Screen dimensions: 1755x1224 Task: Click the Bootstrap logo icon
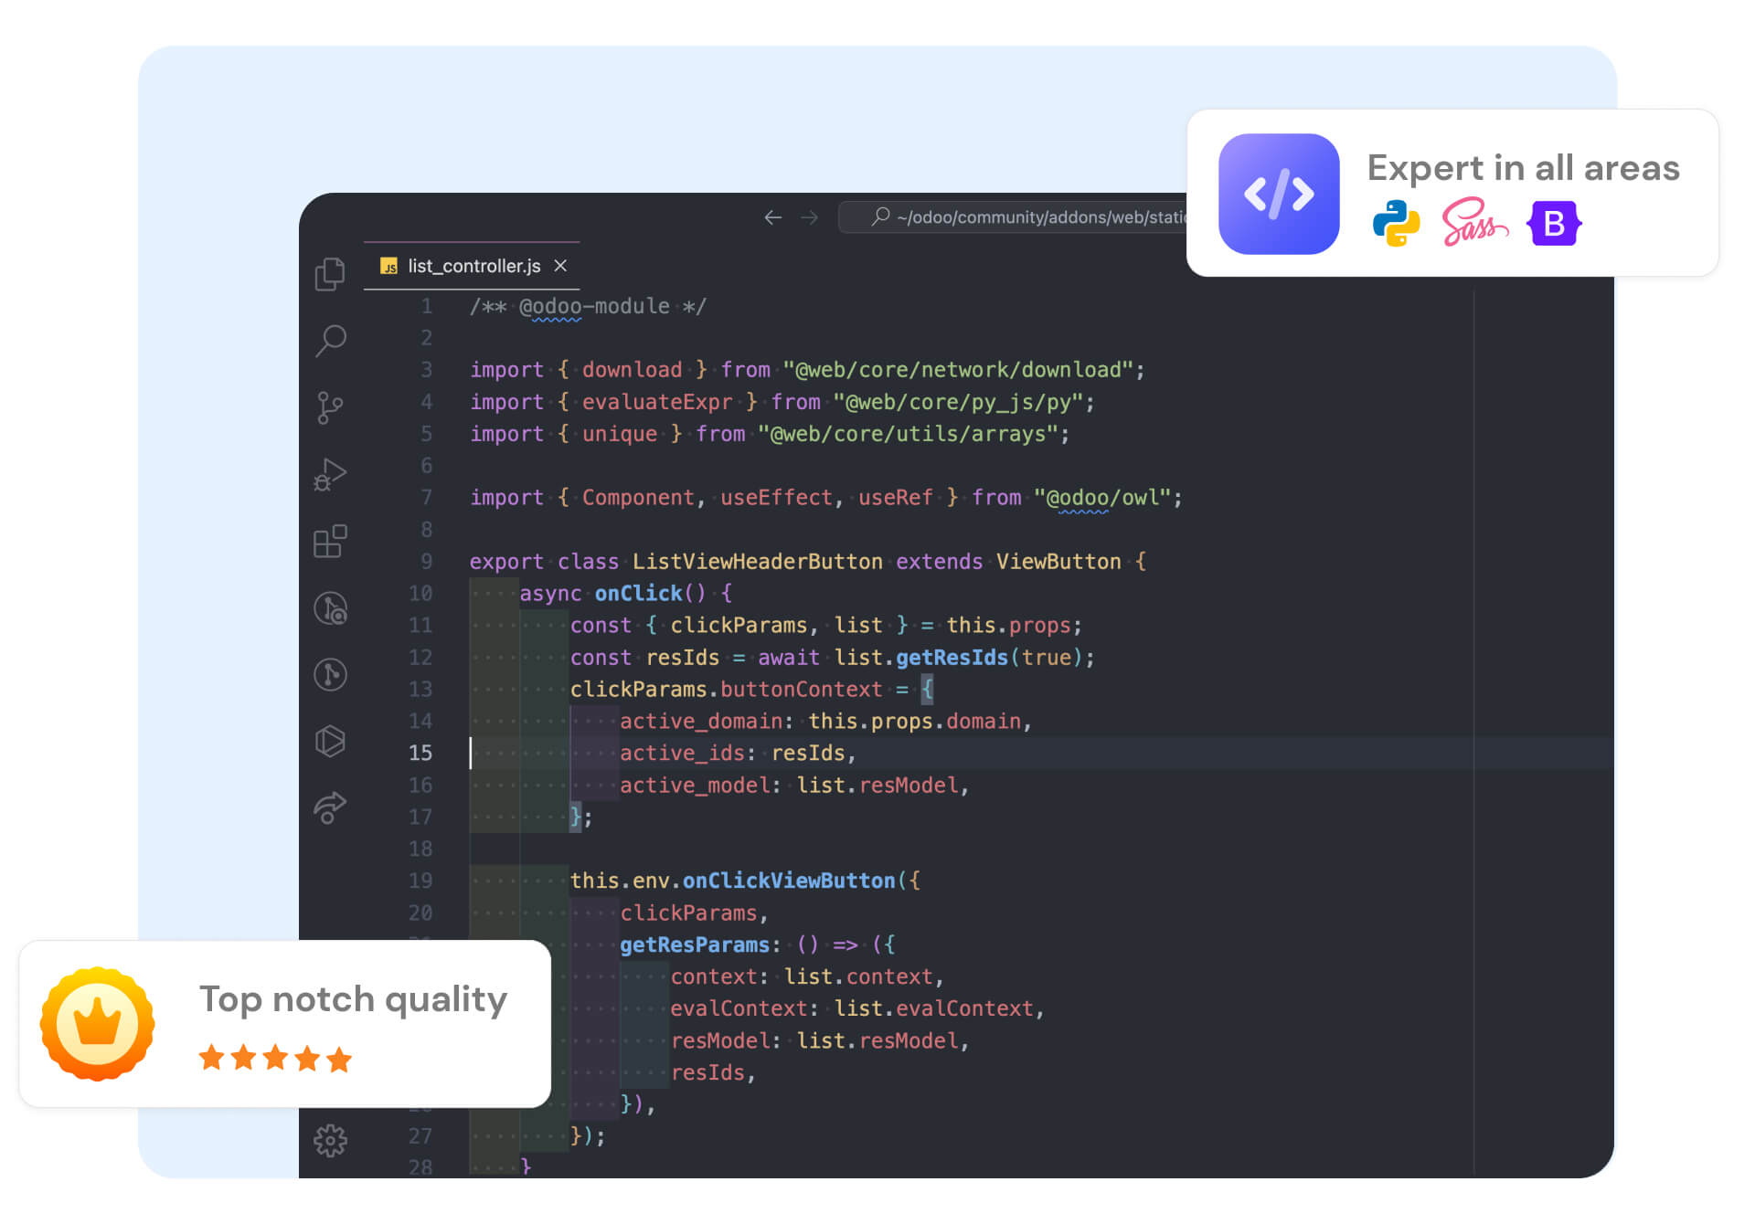1554,224
